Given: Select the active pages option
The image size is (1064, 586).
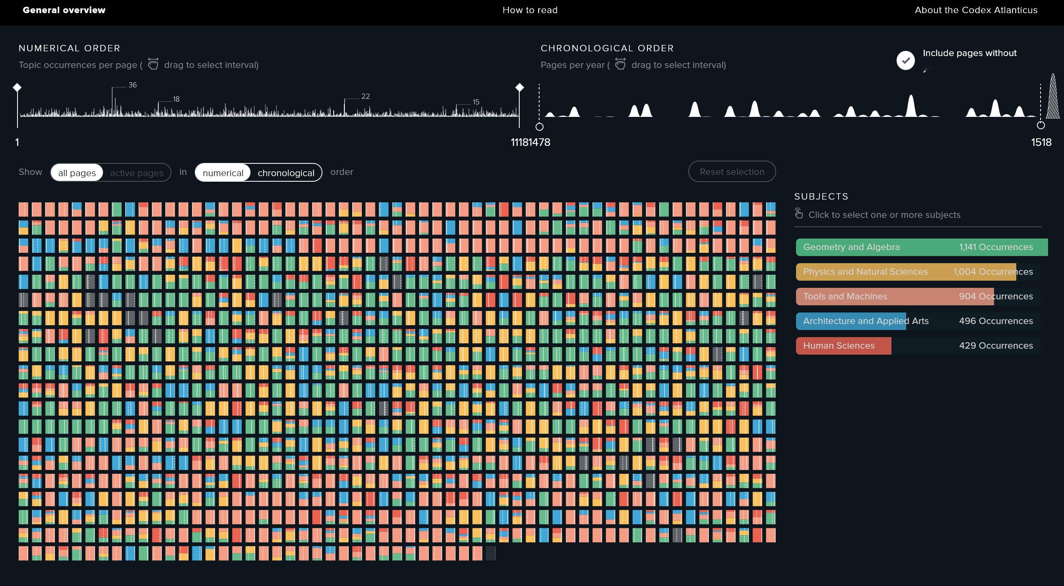Looking at the screenshot, I should click(137, 173).
